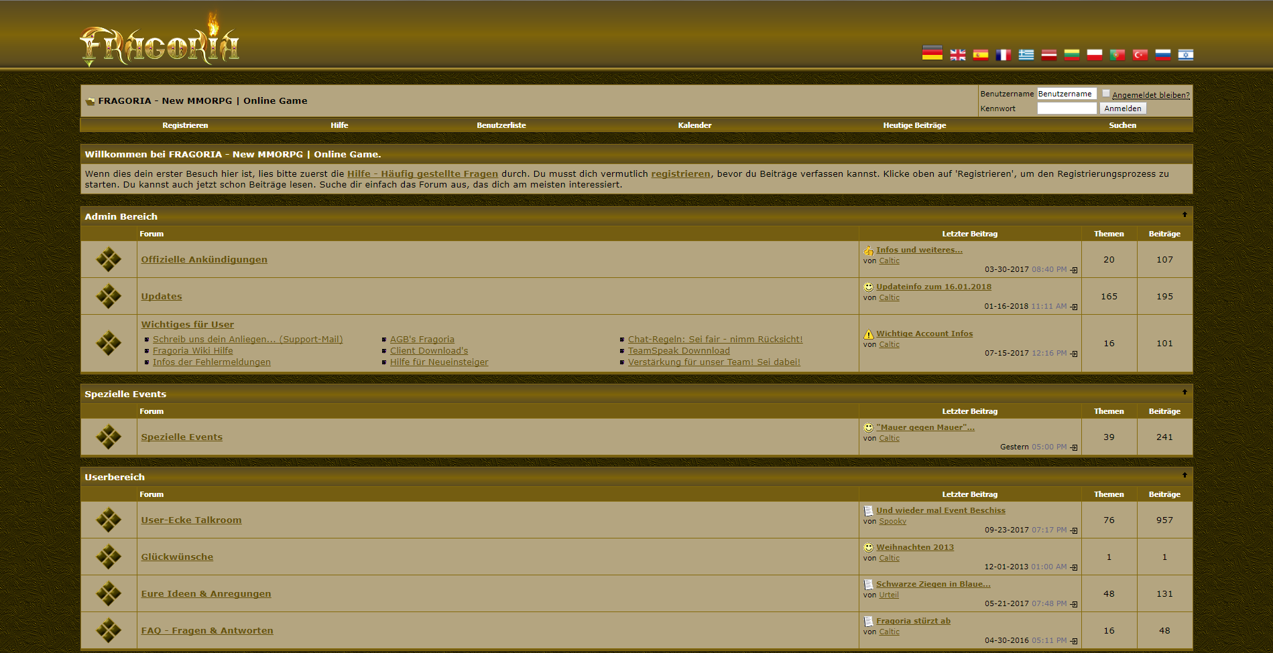Open the "Mauer gegen Mauer" last post
1273x653 pixels.
click(x=925, y=427)
